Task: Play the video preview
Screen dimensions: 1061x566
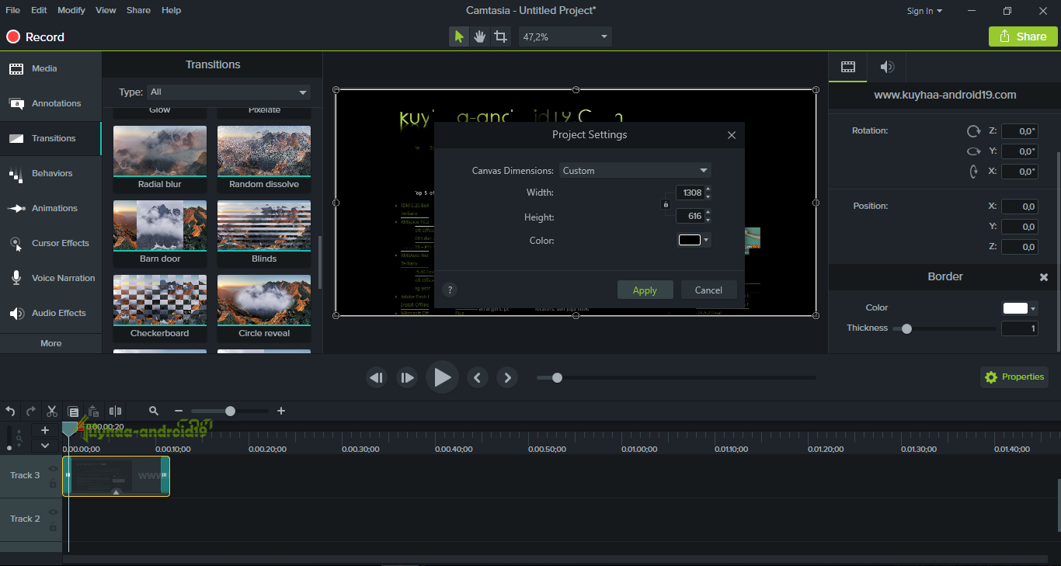Action: click(x=442, y=378)
